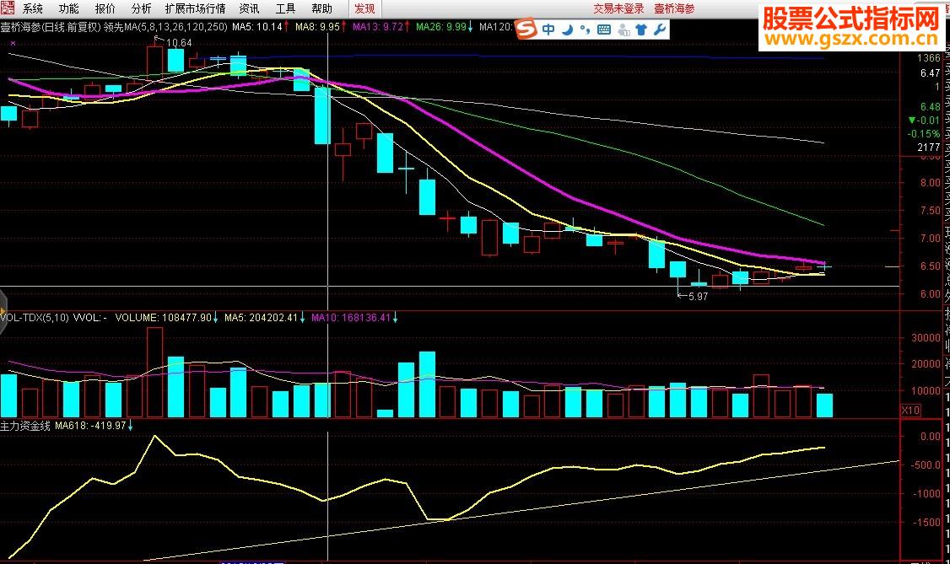Click the -0.15% change value
This screenshot has height=564, width=950.
(x=924, y=134)
